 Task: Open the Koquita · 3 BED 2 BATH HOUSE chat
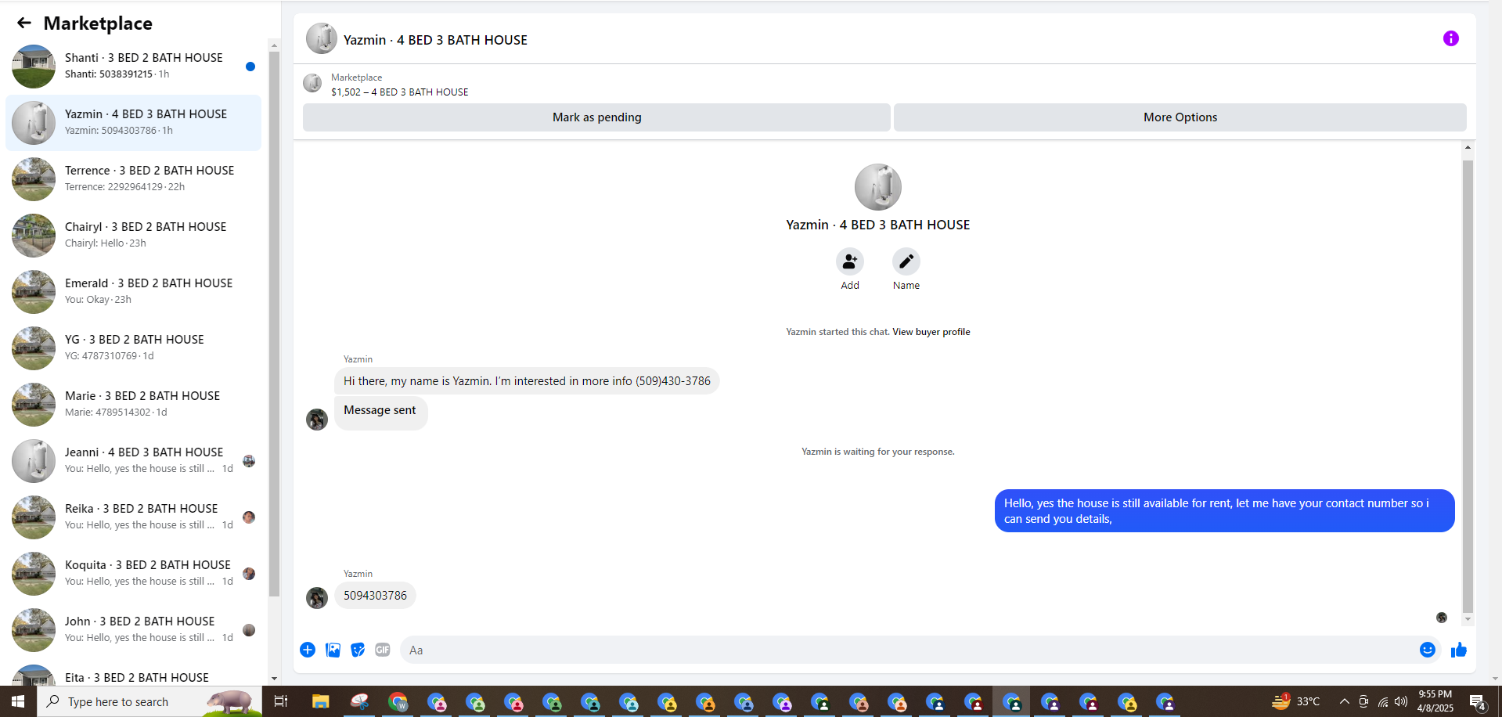[x=134, y=574]
